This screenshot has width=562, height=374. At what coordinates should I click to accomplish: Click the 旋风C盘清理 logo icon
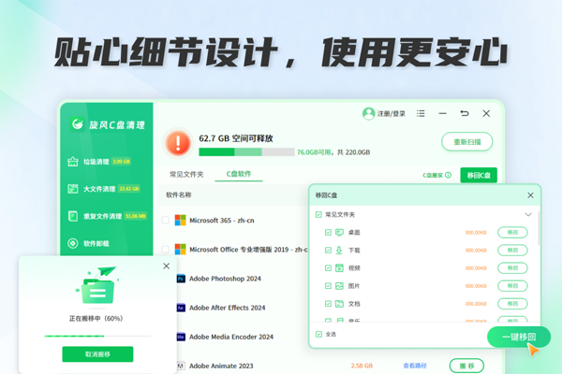pos(77,123)
